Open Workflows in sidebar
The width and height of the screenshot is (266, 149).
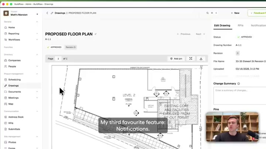point(14,40)
